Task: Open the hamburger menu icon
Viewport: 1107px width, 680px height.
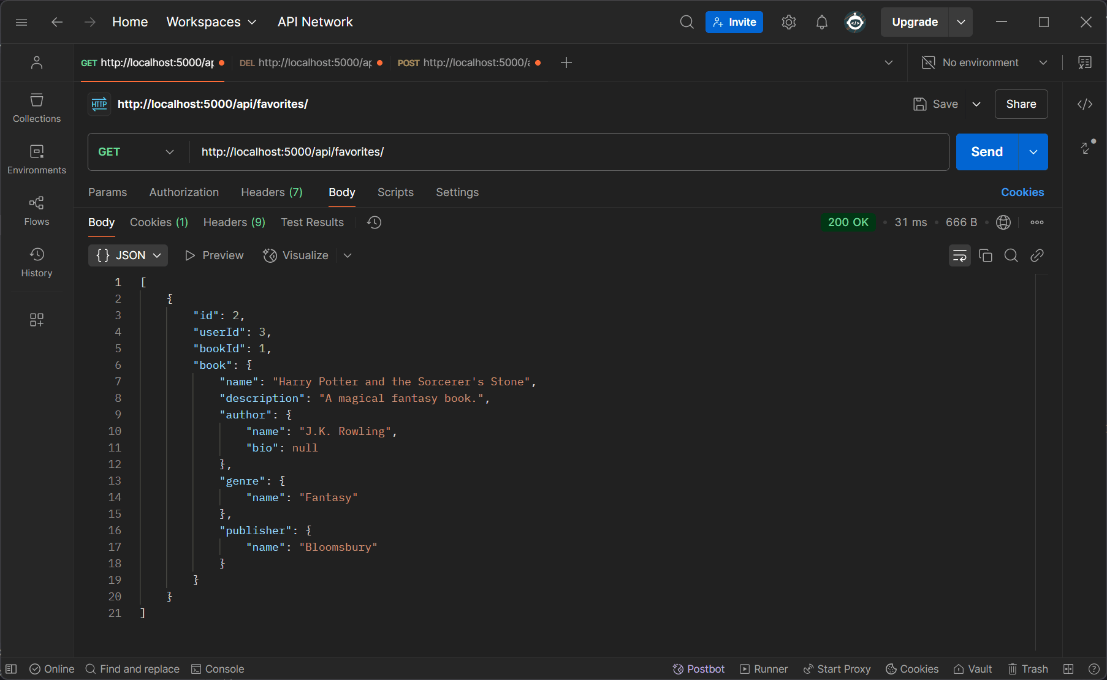Action: (21, 22)
